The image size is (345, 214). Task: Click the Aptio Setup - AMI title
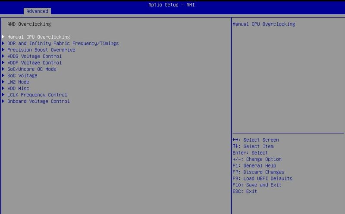(172, 5)
